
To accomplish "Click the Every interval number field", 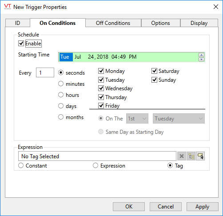I will pyautogui.click(x=45, y=72).
